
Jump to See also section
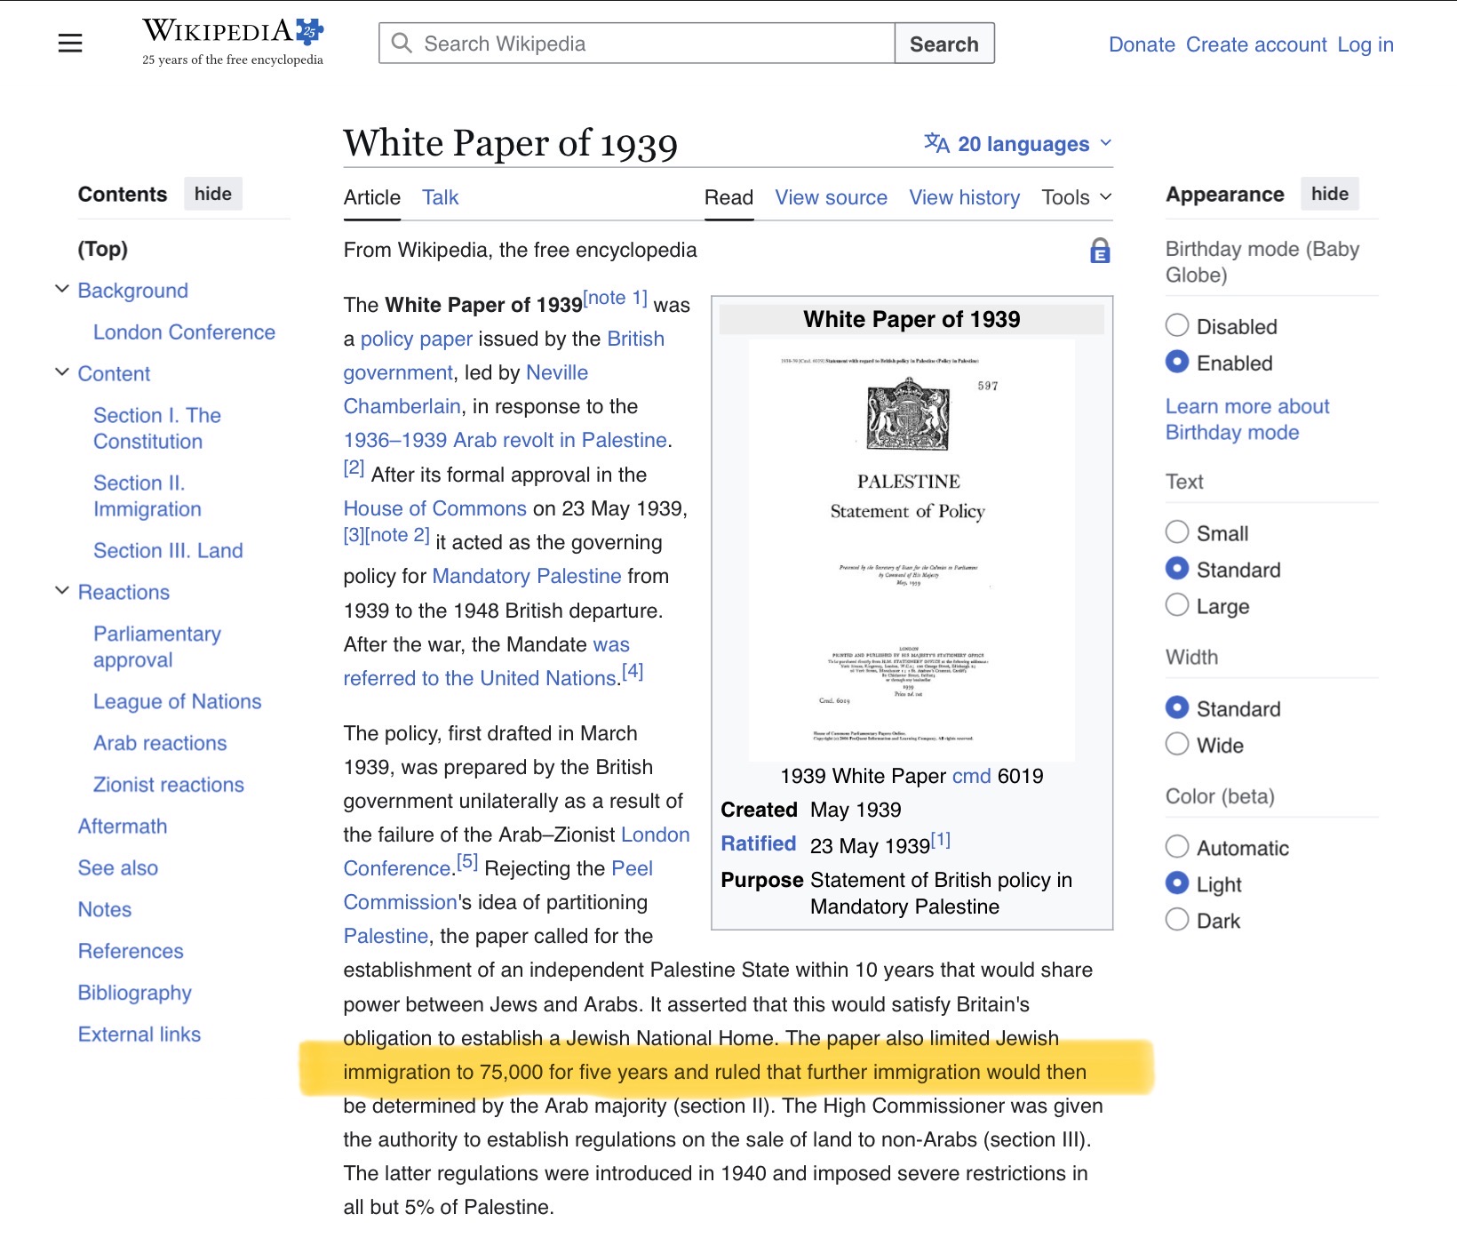[118, 868]
